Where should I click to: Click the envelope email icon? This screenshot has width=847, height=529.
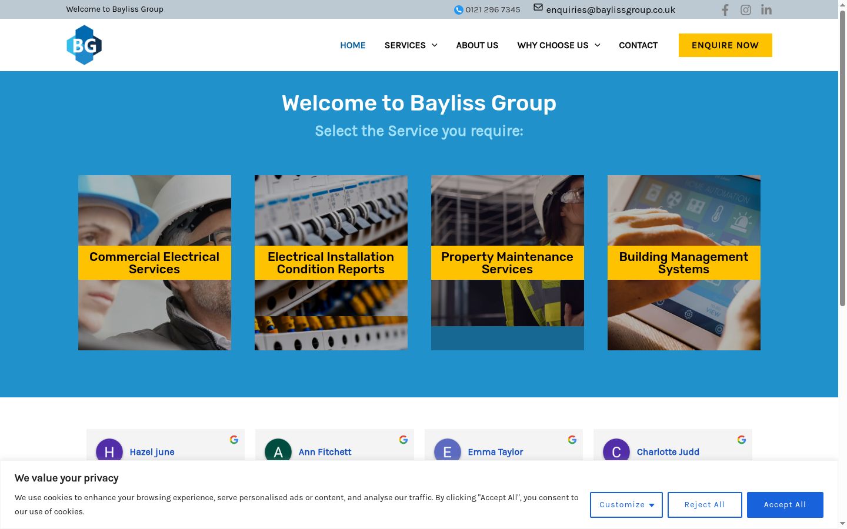coord(538,8)
